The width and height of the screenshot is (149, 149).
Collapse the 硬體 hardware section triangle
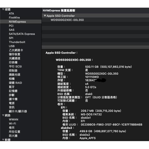coord(3,9)
